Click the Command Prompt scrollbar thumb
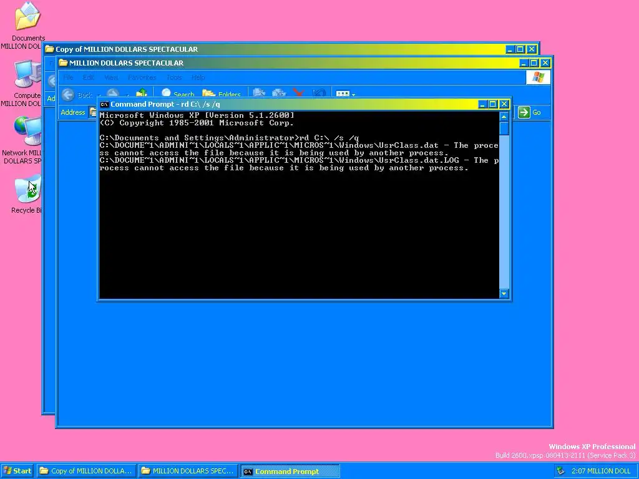This screenshot has width=639, height=479. [504, 128]
